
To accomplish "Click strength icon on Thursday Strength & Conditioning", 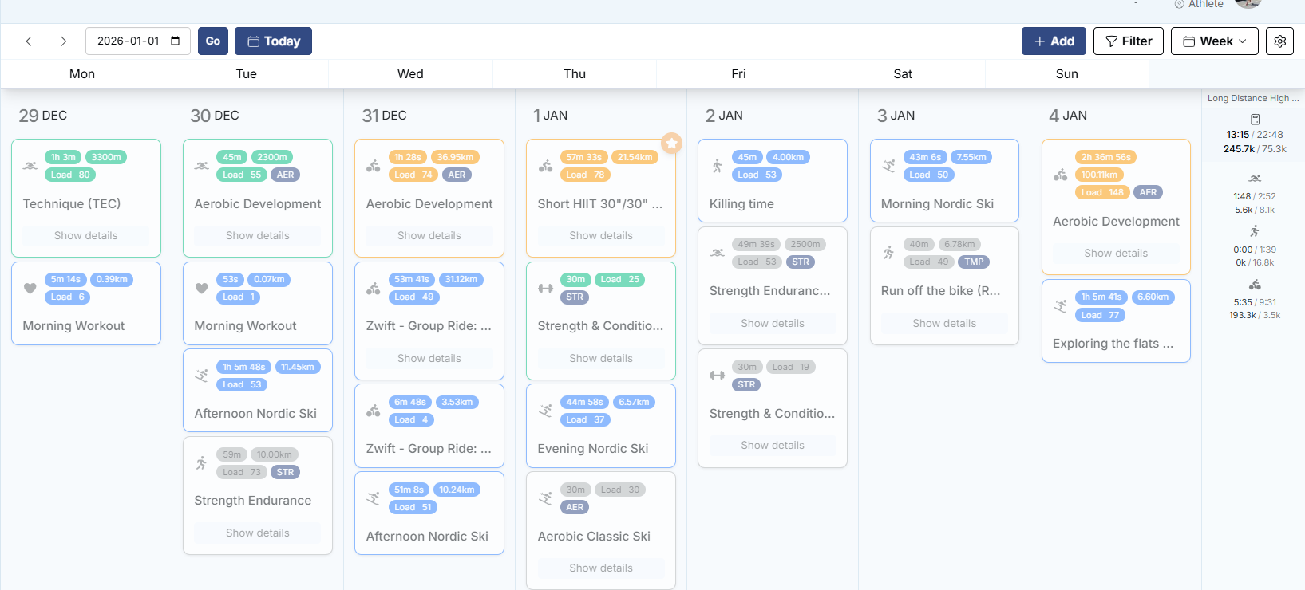I will (545, 288).
